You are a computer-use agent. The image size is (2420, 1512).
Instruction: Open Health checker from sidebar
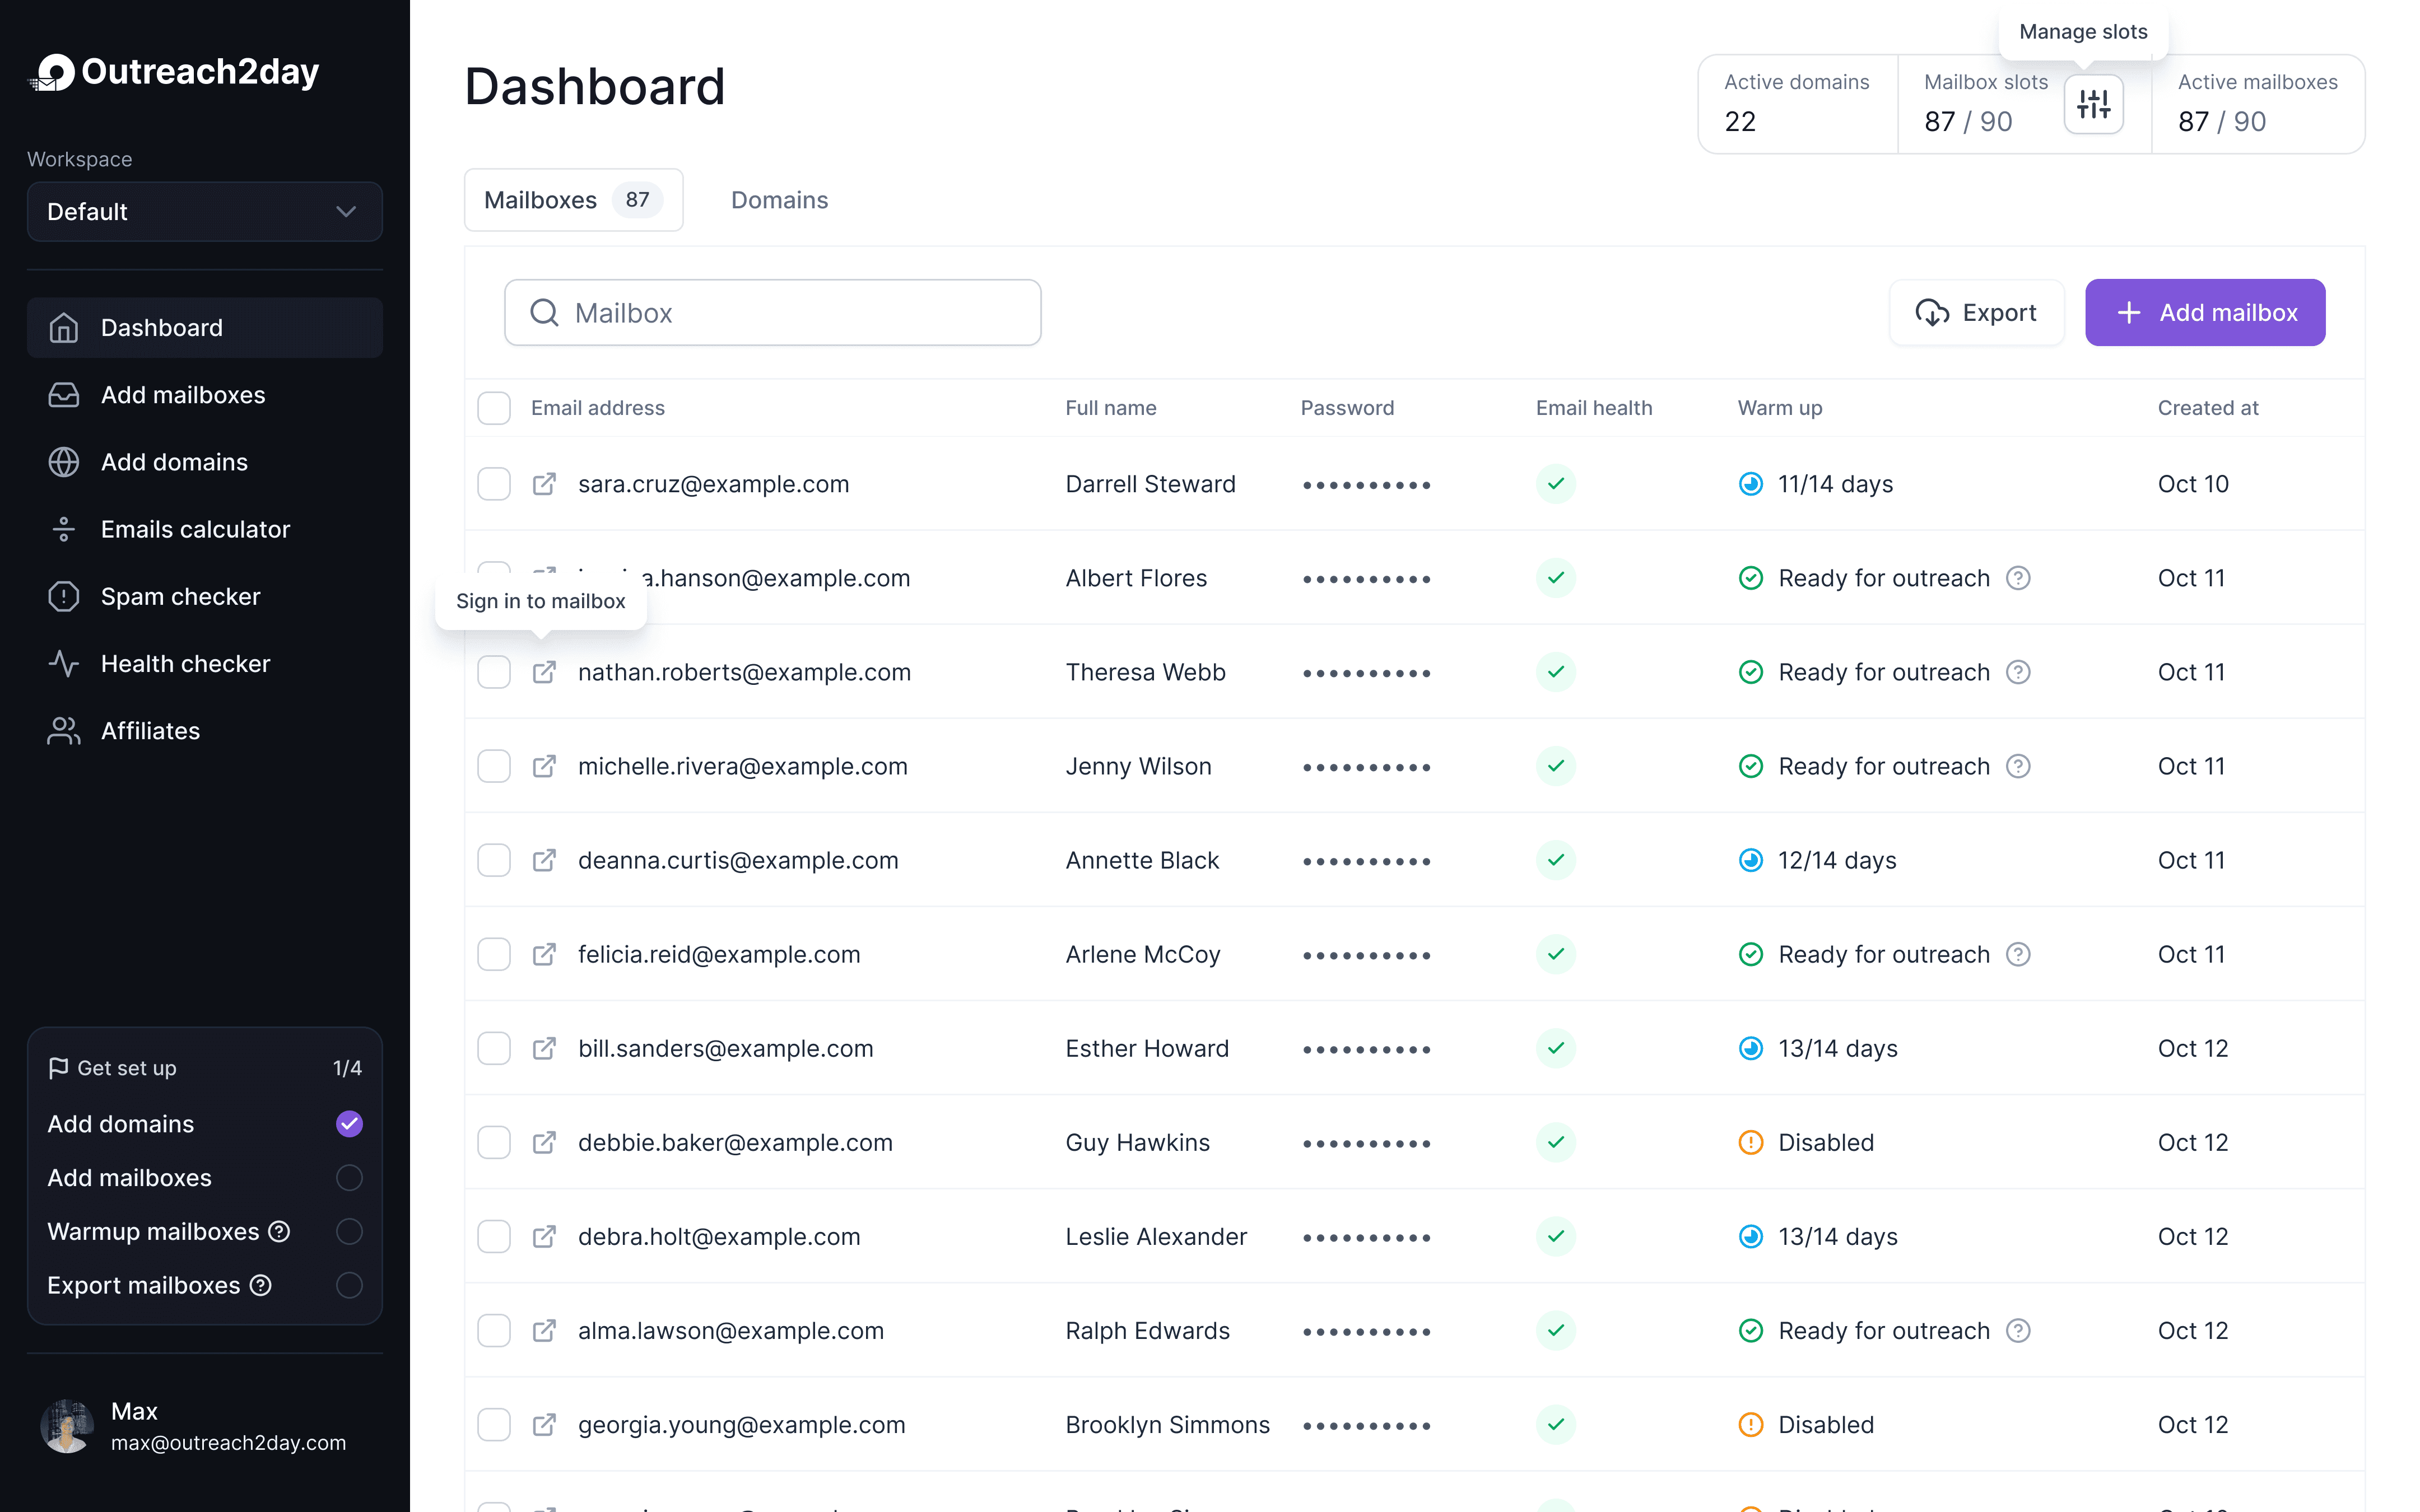click(185, 663)
